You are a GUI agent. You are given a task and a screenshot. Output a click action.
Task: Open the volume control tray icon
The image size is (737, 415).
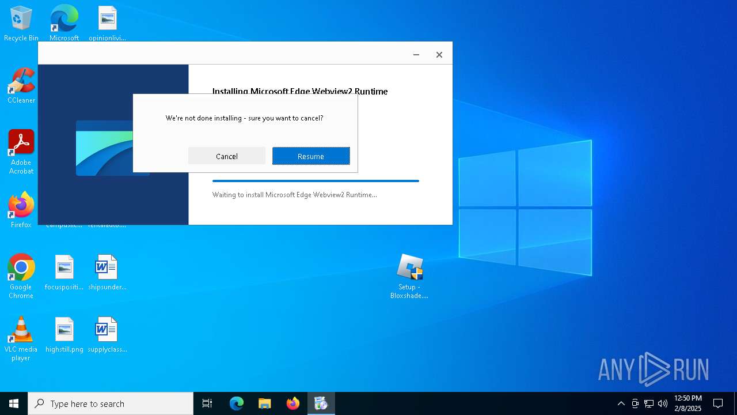click(x=663, y=403)
